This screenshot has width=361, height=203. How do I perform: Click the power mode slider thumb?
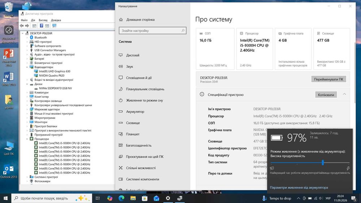(x=323, y=163)
